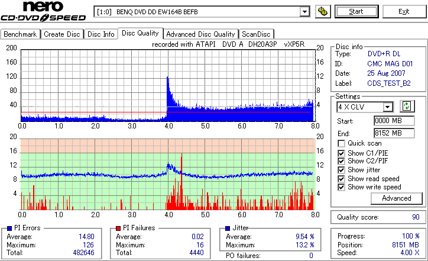This screenshot has width=428, height=261.
Task: Open the Advanced settings button
Action: (x=396, y=198)
